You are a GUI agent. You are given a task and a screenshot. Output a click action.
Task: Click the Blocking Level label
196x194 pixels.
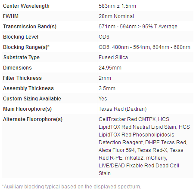[21, 37]
